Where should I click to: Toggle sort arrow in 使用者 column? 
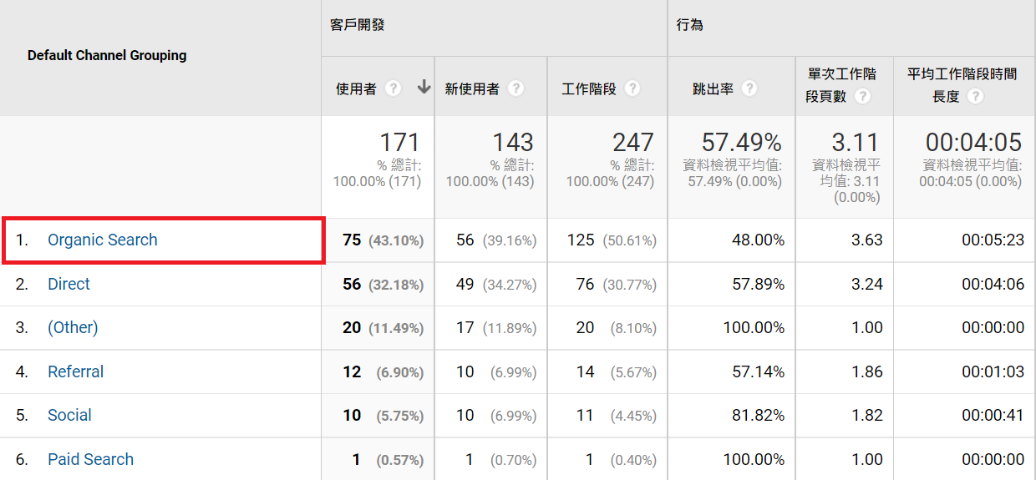[424, 87]
